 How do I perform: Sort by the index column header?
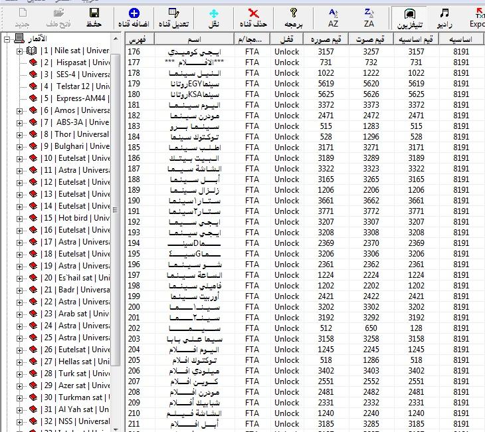140,39
